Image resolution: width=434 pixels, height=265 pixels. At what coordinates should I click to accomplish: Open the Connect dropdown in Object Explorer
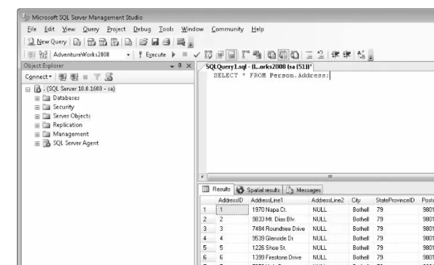coord(38,77)
